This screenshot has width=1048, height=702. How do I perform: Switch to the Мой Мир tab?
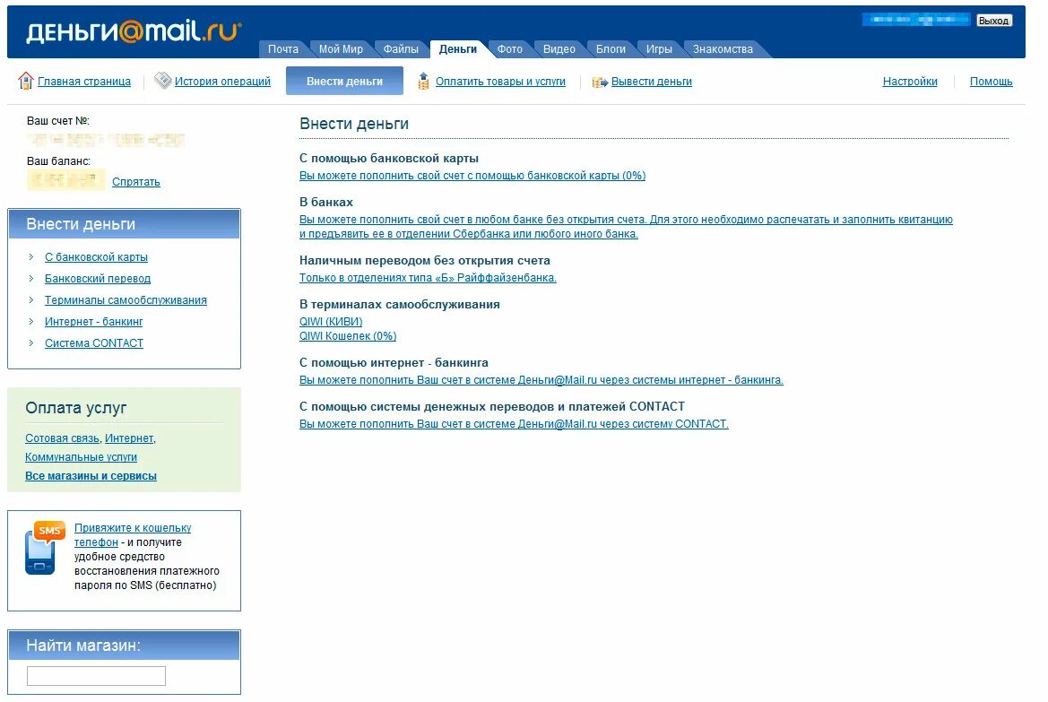click(x=341, y=48)
